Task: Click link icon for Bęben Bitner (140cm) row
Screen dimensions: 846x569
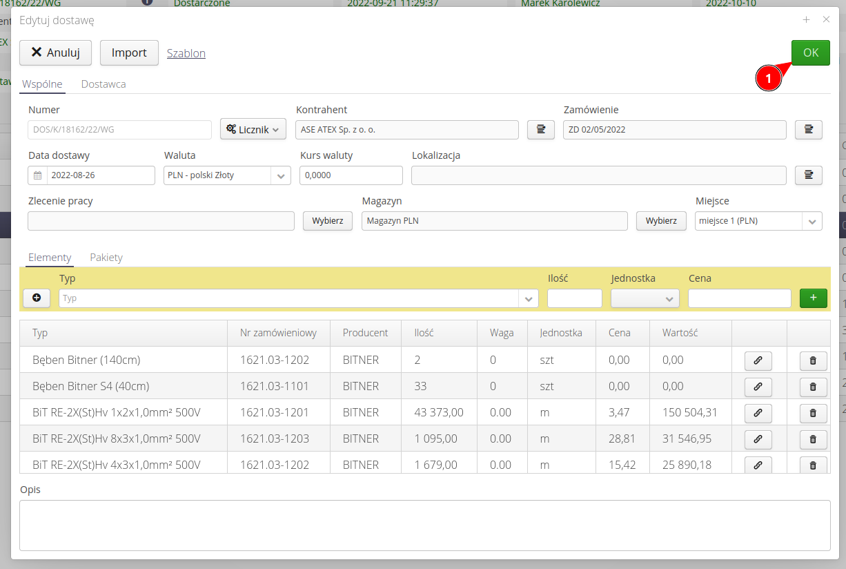Action: coord(758,360)
